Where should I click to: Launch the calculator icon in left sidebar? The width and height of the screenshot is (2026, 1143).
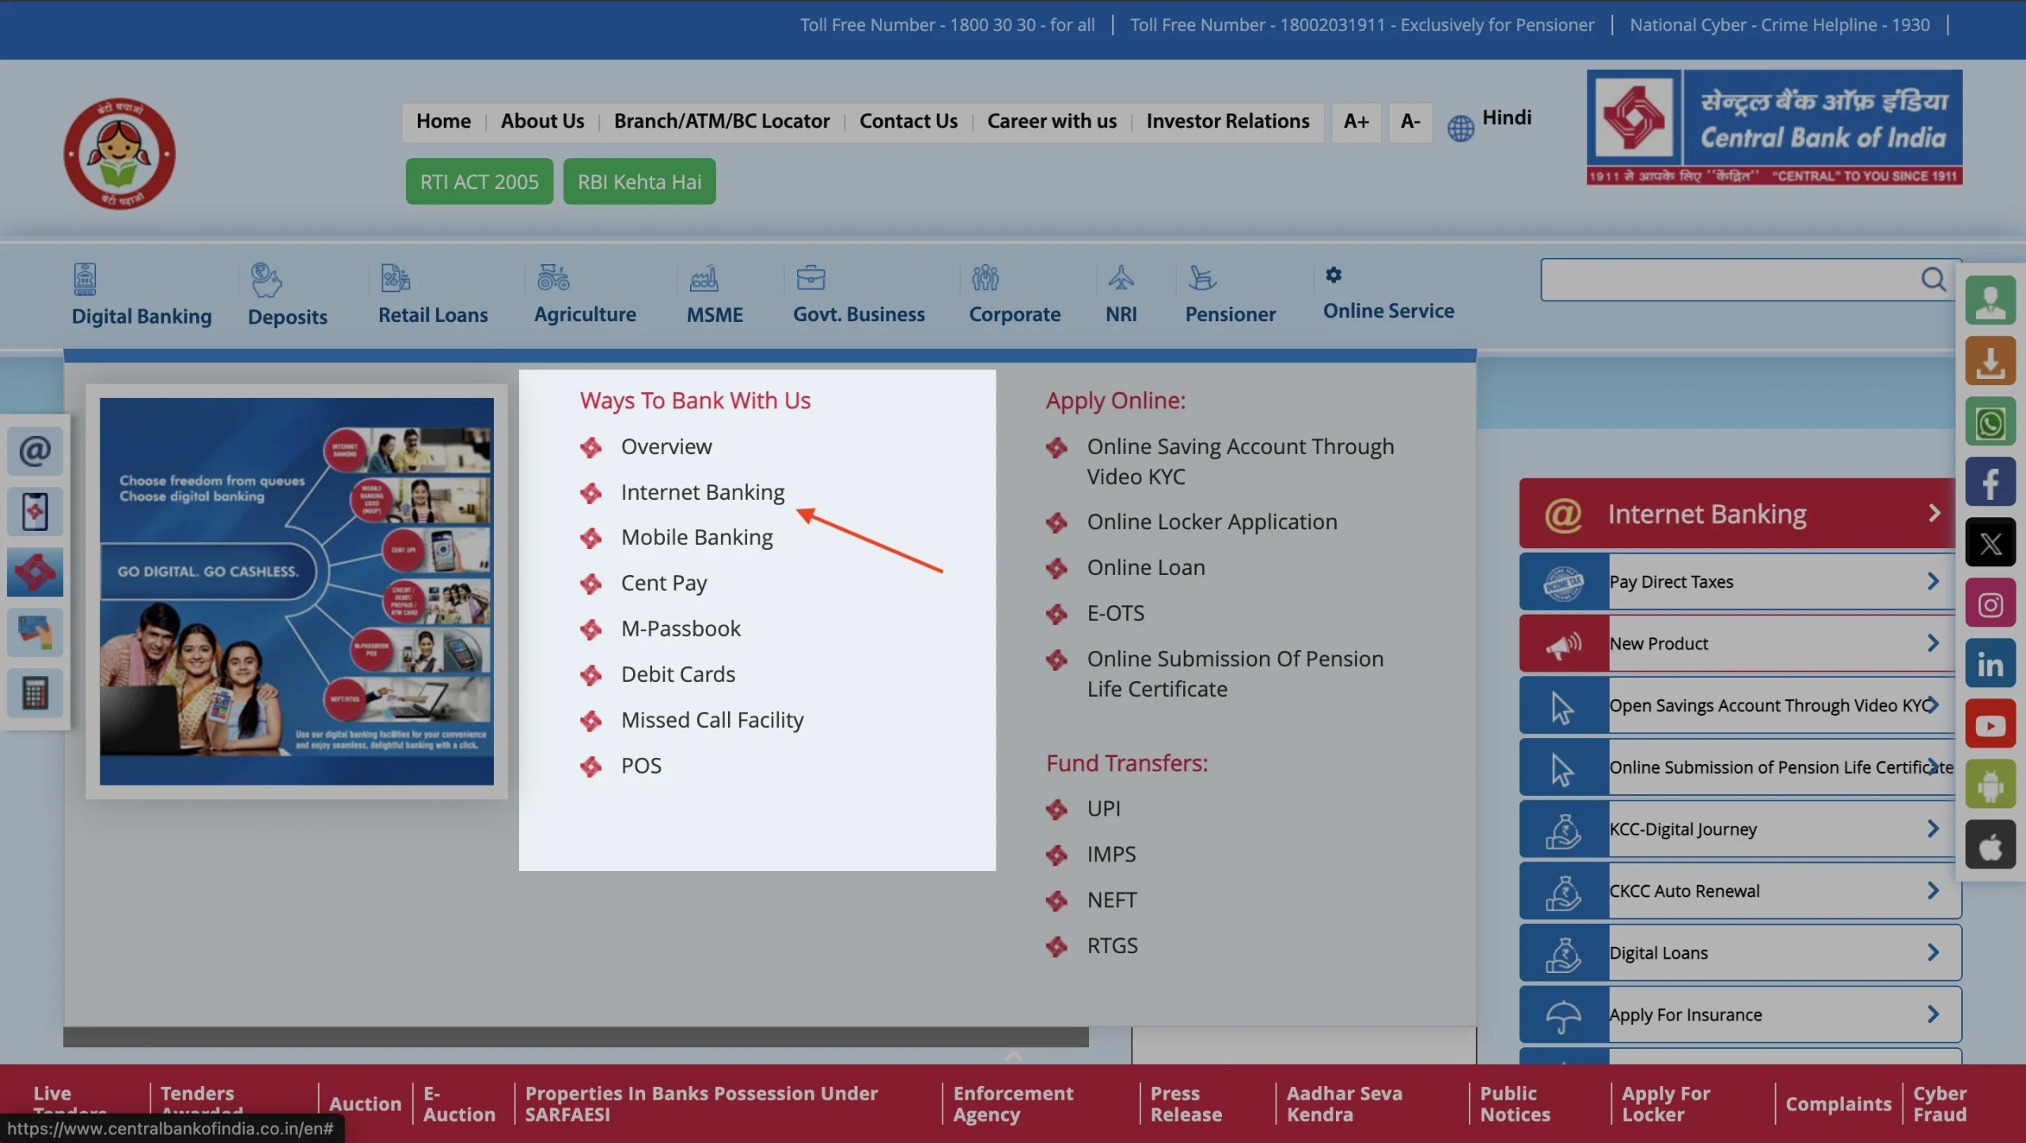tap(34, 693)
